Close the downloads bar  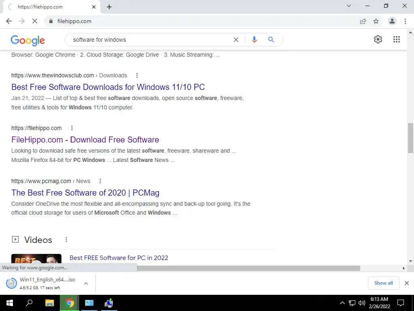pyautogui.click(x=407, y=283)
